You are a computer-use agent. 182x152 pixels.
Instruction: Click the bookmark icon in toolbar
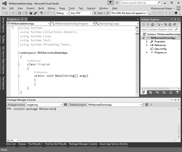[x=176, y=13]
